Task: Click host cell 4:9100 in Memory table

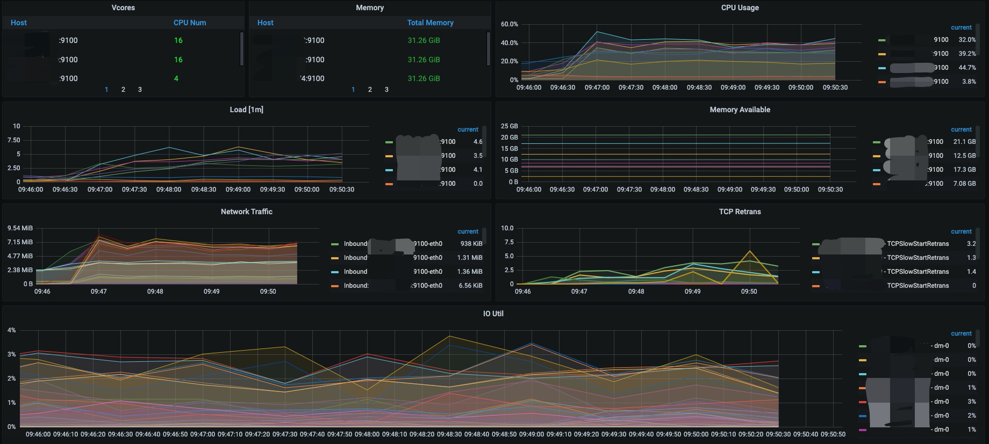Action: tap(312, 78)
